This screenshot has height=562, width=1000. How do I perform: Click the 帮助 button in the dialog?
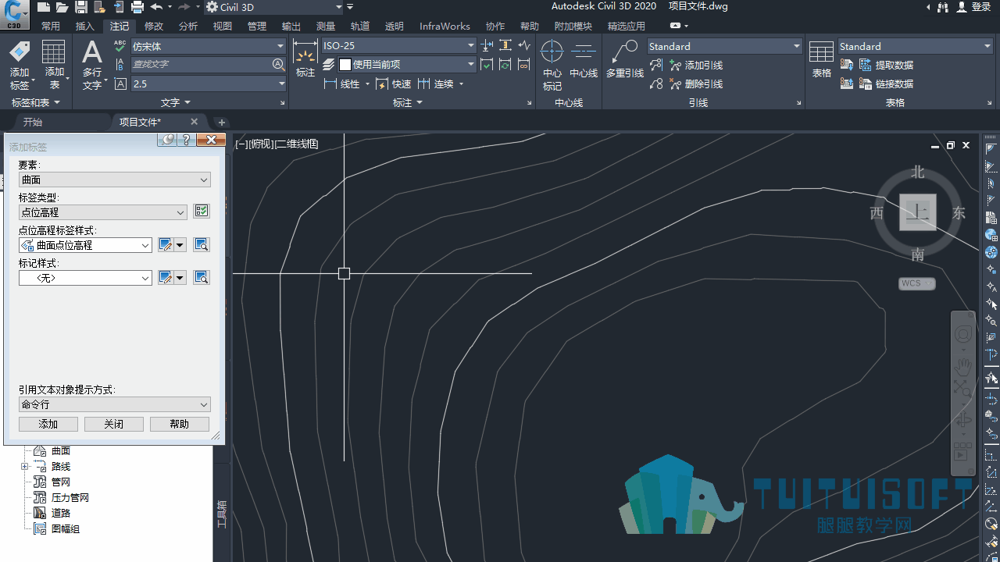tap(180, 424)
